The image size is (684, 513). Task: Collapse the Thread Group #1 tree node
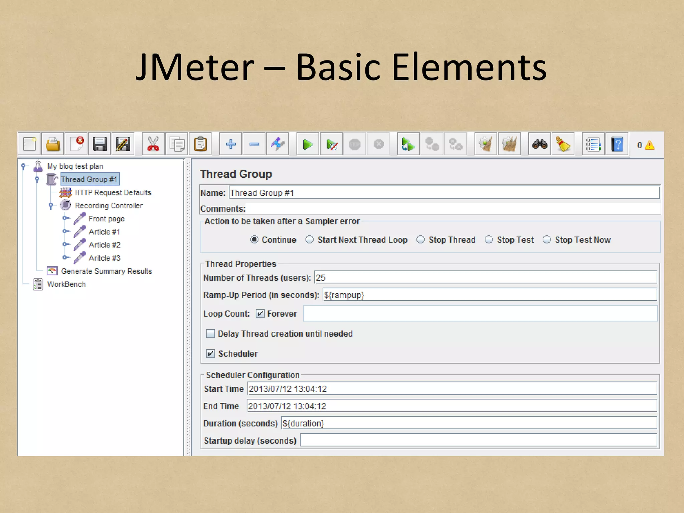37,179
